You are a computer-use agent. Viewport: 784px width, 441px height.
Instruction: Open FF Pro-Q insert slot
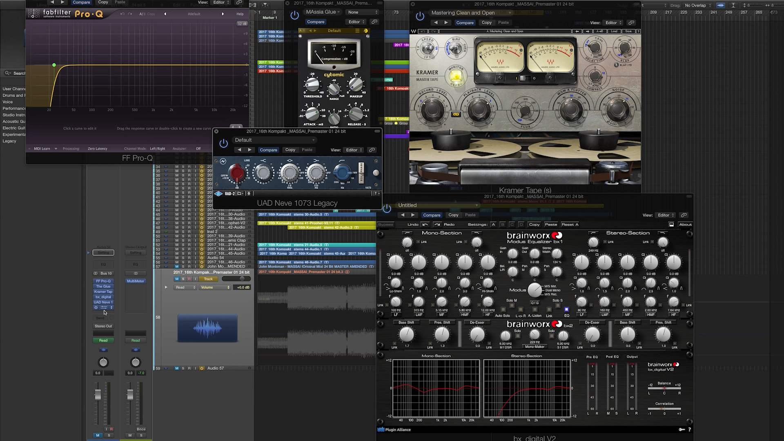[x=103, y=281]
